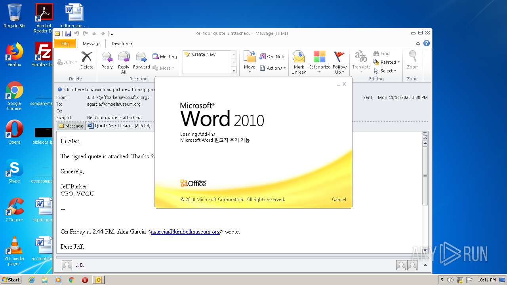507x285 pixels.
Task: Open FileZilla Client desktop shortcut
Action: pyautogui.click(x=43, y=55)
